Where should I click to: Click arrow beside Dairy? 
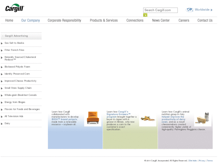pyautogui.click(x=2, y=124)
